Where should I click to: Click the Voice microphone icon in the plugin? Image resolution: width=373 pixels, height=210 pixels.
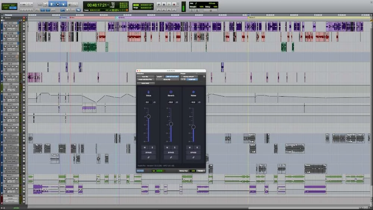point(148,92)
